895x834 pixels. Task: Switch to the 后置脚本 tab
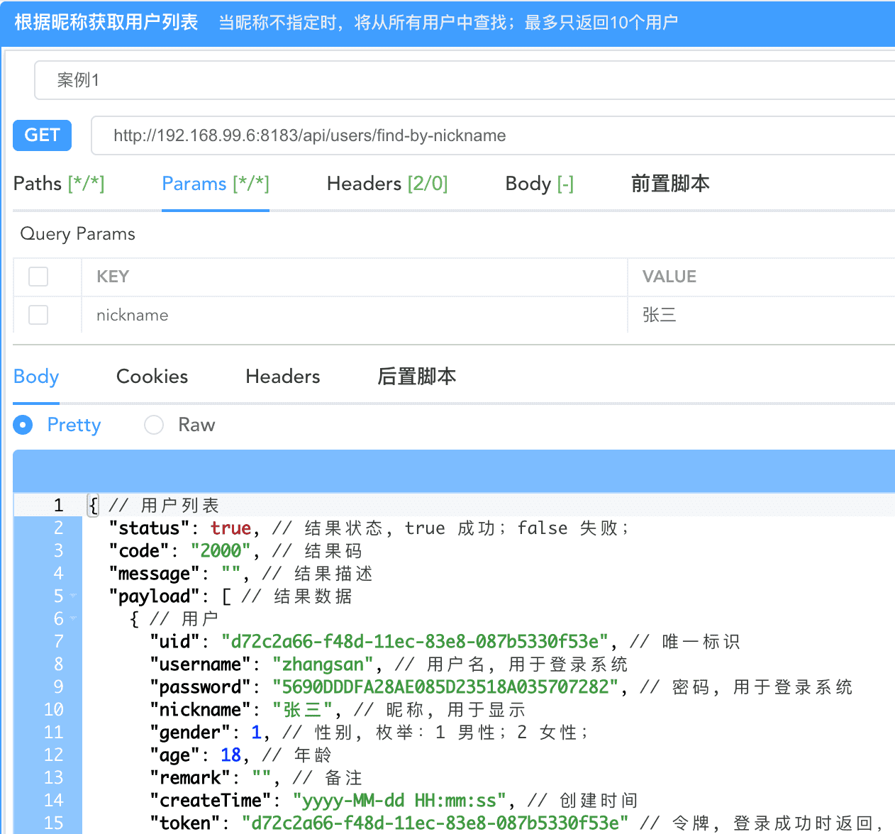pyautogui.click(x=416, y=377)
